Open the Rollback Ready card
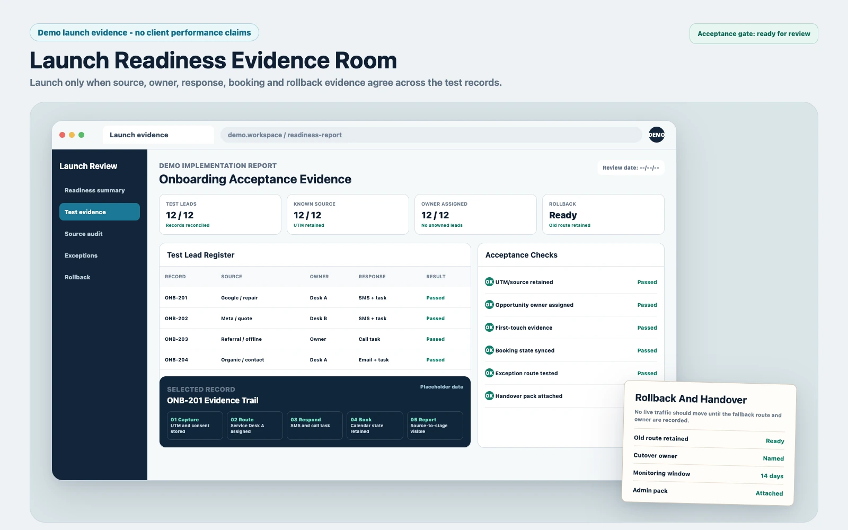The height and width of the screenshot is (530, 848). point(603,214)
